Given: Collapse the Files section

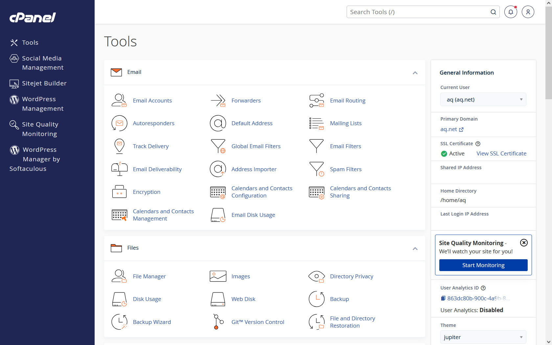Looking at the screenshot, I should (415, 248).
